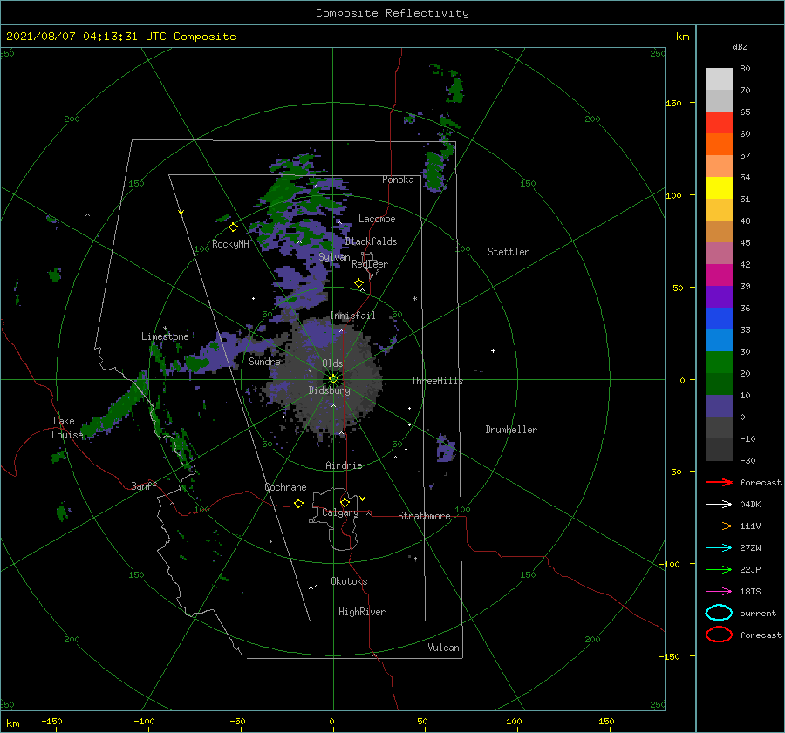Click yellow diamond marker near RockyMH
Viewport: 785px width, 733px height.
point(233,227)
